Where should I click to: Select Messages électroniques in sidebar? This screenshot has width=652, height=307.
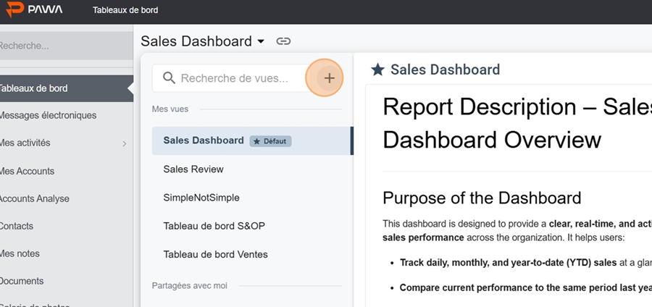pos(48,115)
